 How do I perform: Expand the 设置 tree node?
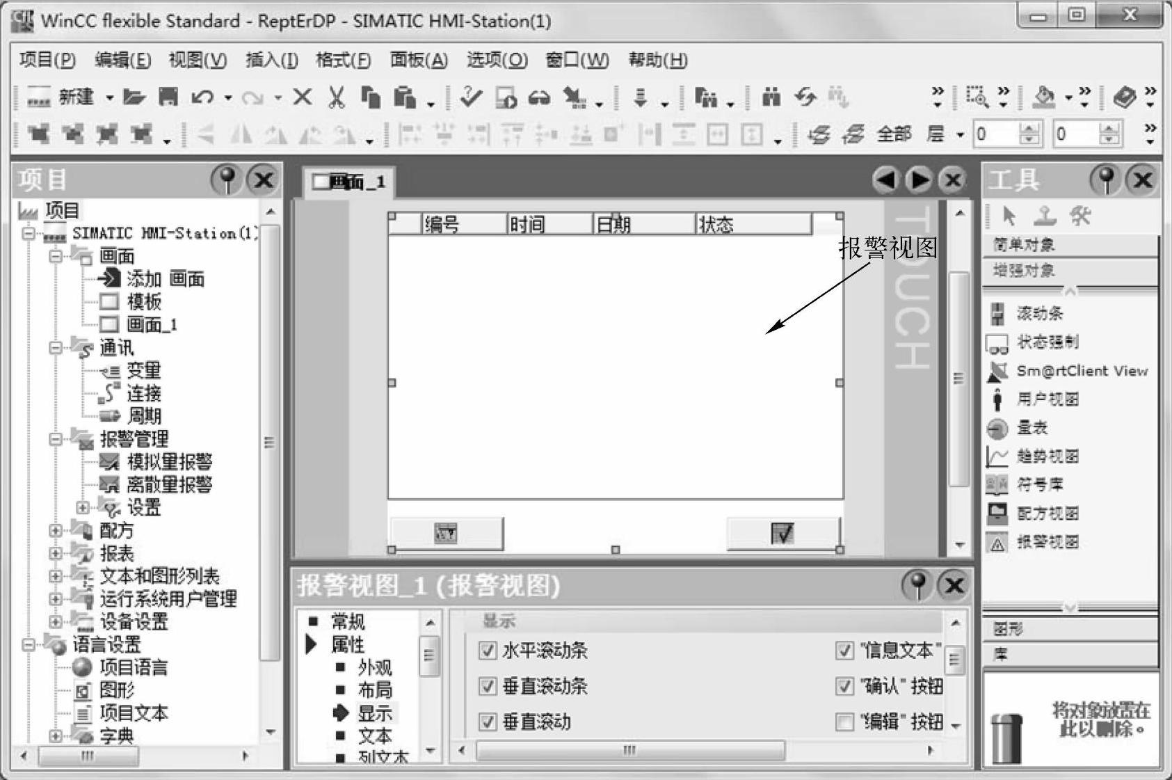coord(83,507)
